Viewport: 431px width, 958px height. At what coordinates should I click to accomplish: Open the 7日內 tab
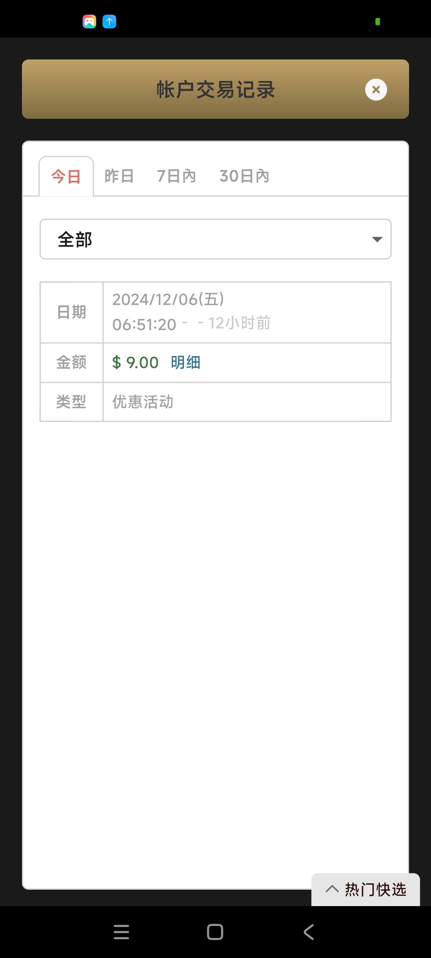[x=176, y=176]
